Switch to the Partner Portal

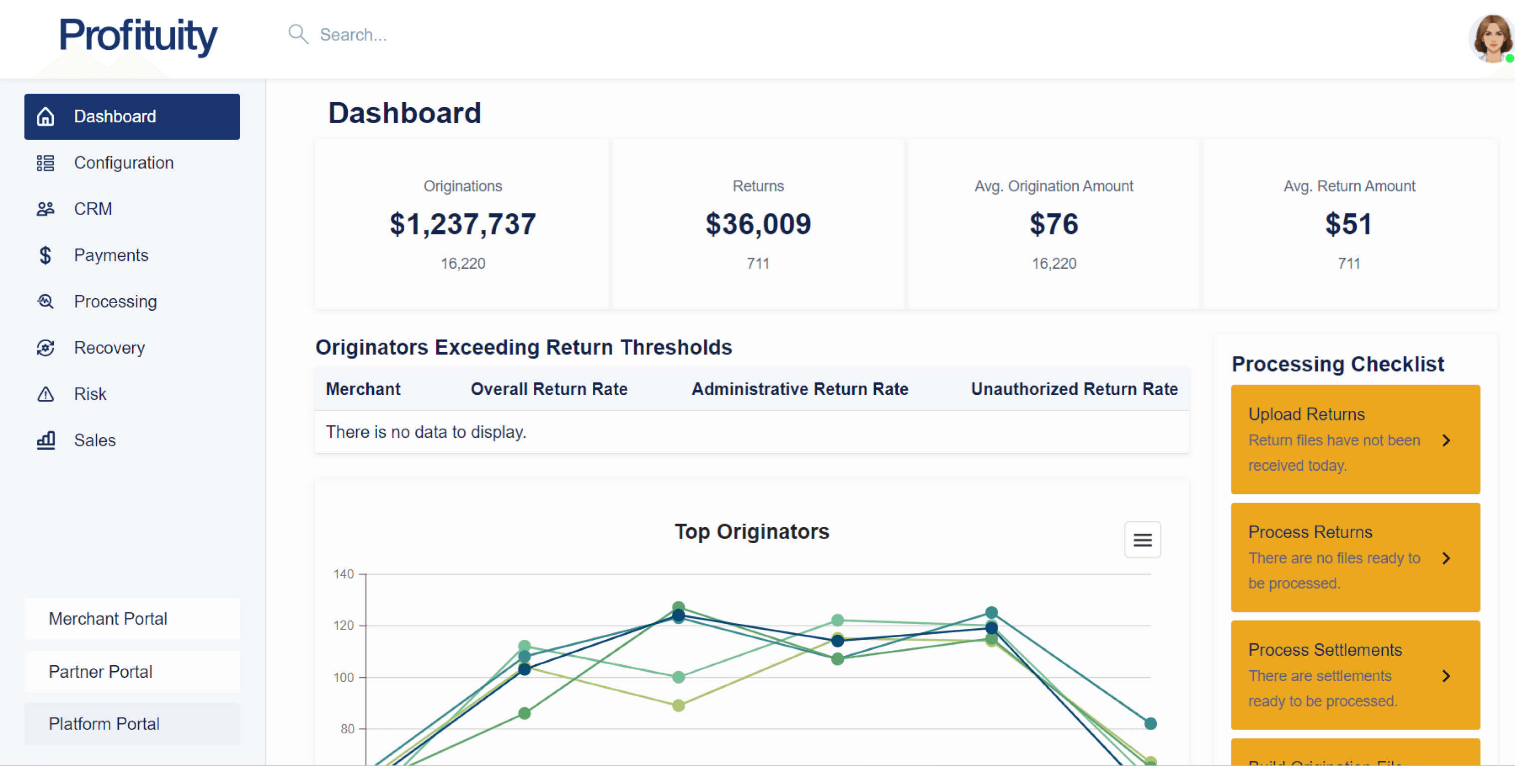point(132,671)
